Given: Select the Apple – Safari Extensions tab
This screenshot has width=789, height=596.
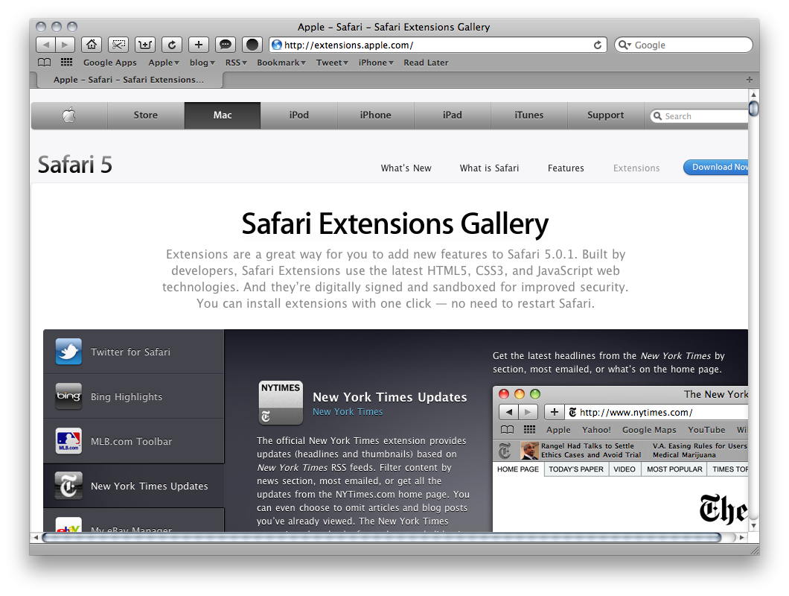Looking at the screenshot, I should 129,80.
